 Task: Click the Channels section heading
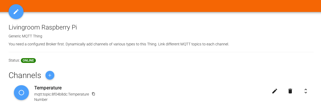pyautogui.click(x=25, y=75)
